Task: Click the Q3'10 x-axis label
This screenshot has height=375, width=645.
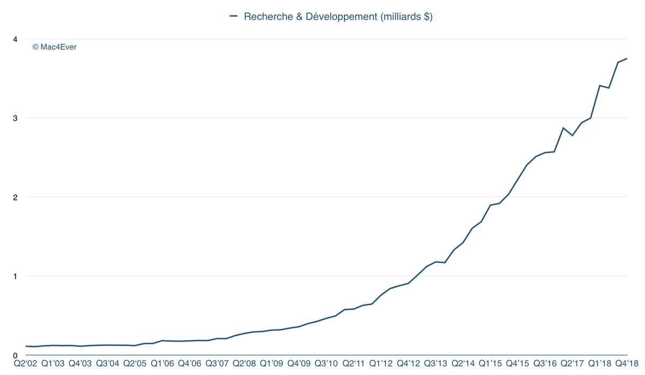Action: coord(326,364)
